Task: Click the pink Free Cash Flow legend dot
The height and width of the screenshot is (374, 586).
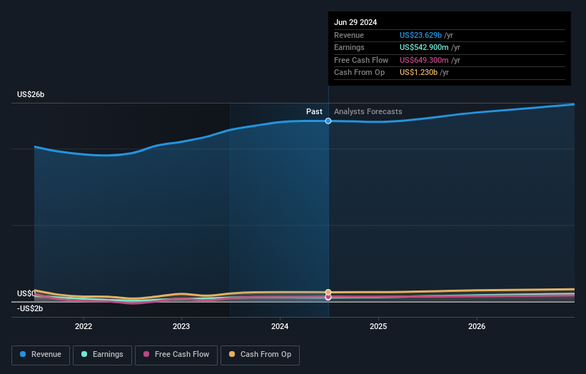Action: pos(146,354)
